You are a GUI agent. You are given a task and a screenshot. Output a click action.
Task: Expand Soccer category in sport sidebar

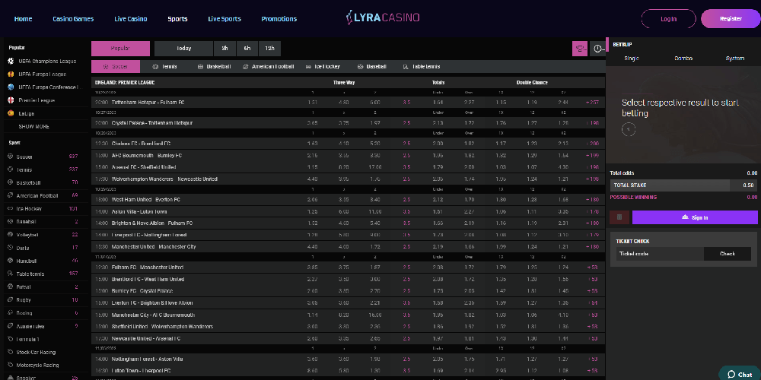tap(25, 157)
